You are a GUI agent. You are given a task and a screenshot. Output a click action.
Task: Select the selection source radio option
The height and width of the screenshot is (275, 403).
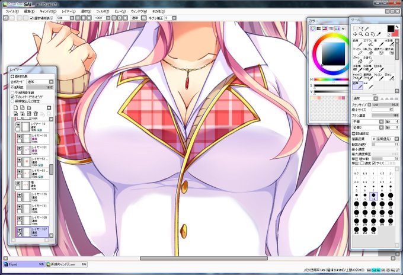(12, 101)
